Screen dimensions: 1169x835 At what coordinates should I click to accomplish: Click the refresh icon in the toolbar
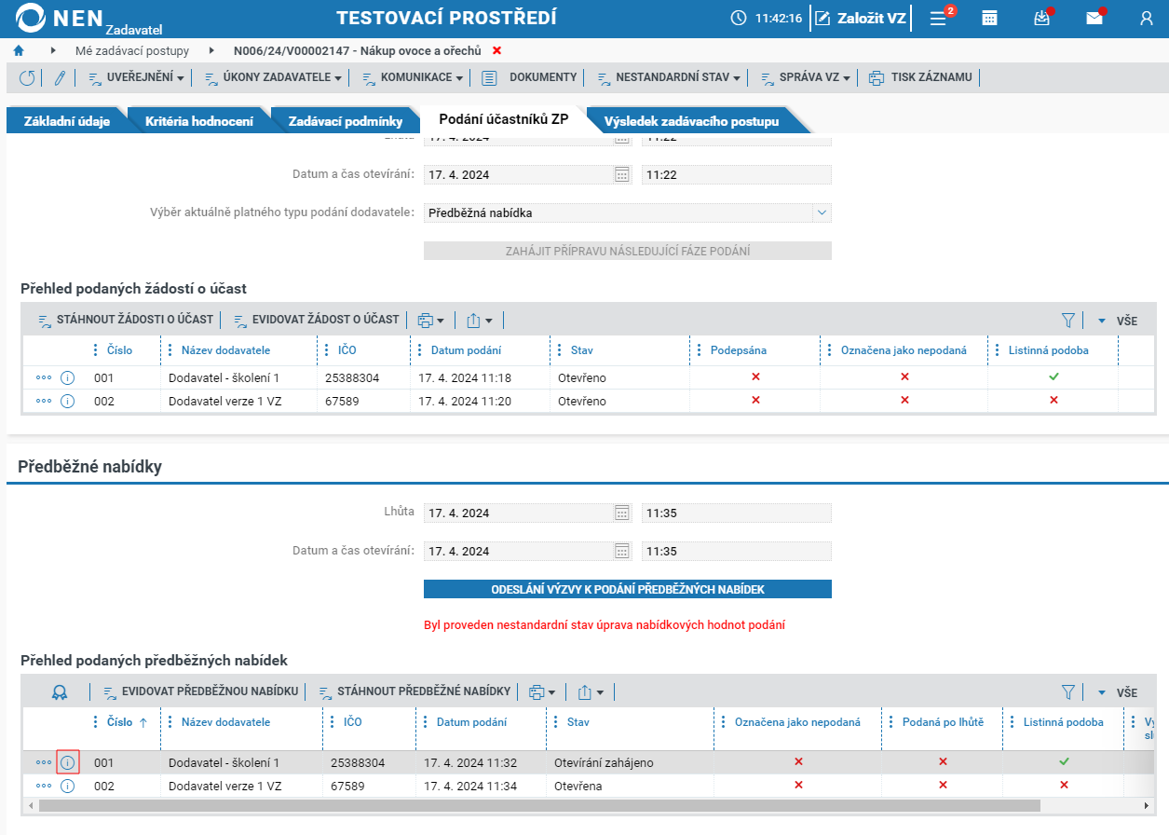[27, 77]
